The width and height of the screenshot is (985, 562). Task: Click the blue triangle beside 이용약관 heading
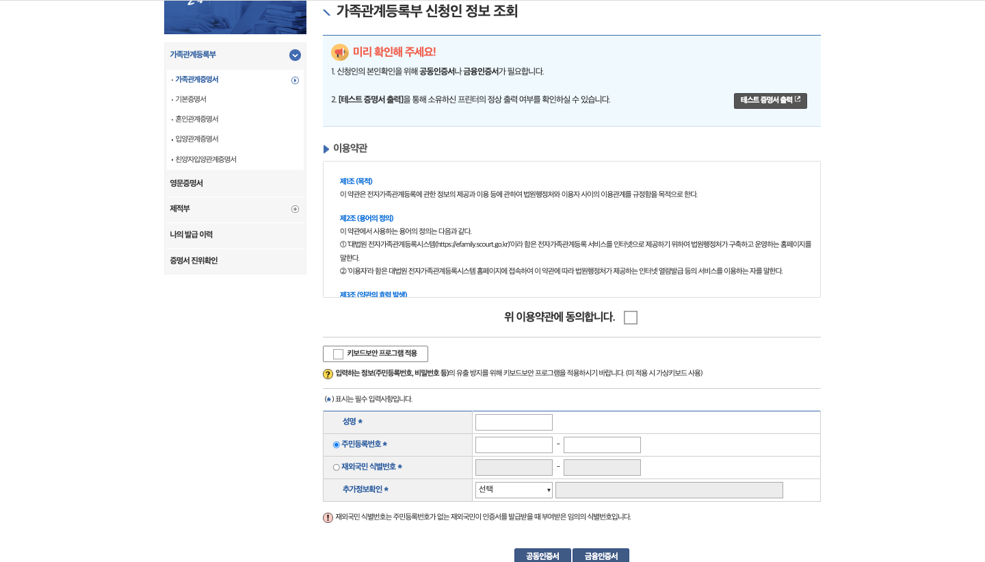326,149
